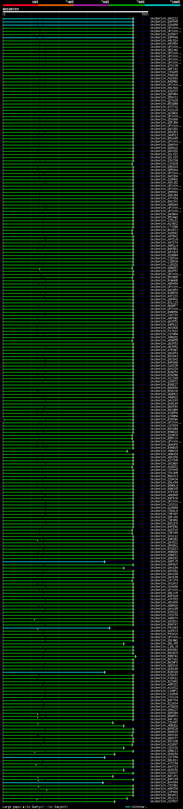Screen dimensions: 183x809
Task: Click the green ~80% identity scale segment
Action: click(x=127, y=5)
